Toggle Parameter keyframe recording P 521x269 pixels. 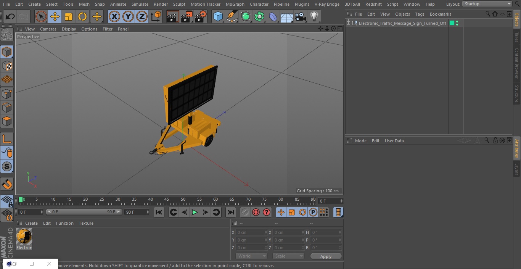[x=313, y=212]
